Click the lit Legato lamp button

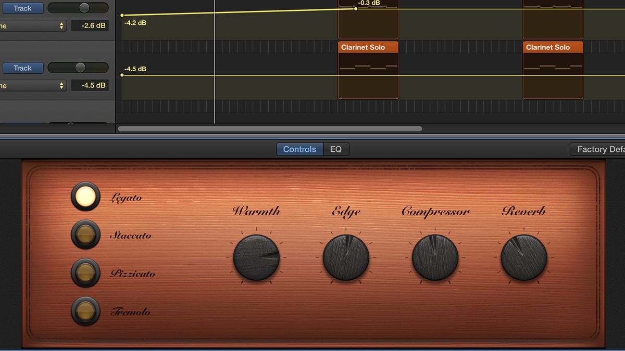coord(85,197)
